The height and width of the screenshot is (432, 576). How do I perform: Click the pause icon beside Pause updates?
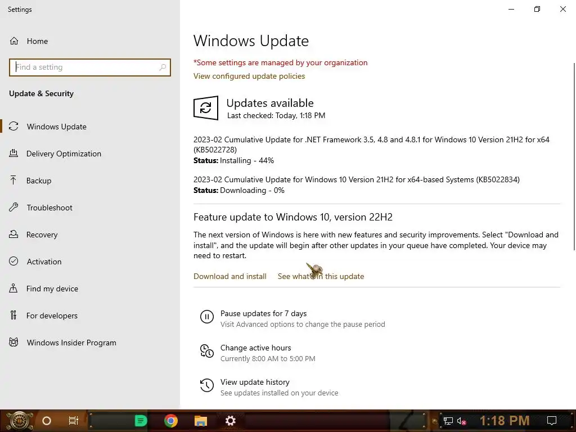pyautogui.click(x=207, y=317)
